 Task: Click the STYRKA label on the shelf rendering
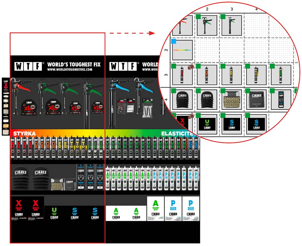click(x=24, y=134)
